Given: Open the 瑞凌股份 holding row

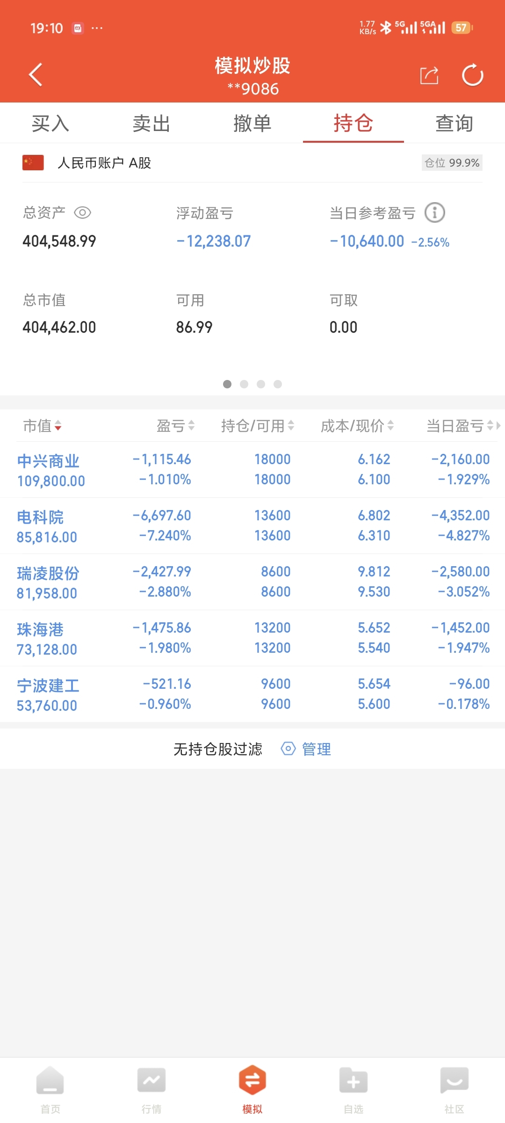Looking at the screenshot, I should [x=252, y=582].
